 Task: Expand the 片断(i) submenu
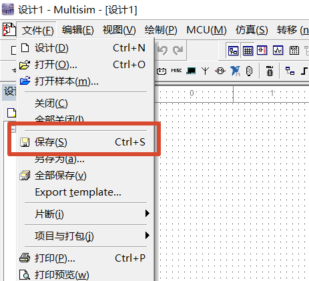85,214
